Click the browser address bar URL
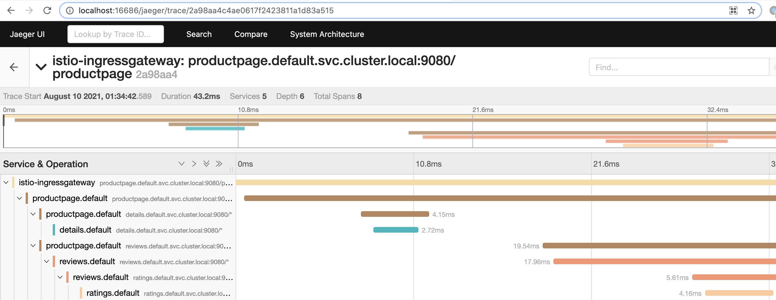Viewport: 776px width, 300px height. pos(206,10)
